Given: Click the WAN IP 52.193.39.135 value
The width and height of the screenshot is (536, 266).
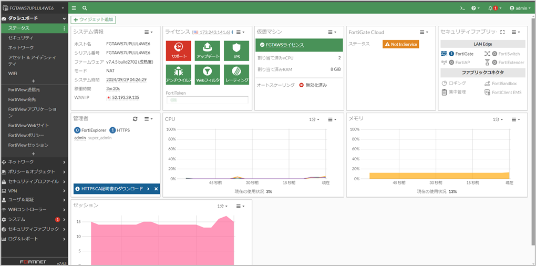Looking at the screenshot, I should click(126, 97).
